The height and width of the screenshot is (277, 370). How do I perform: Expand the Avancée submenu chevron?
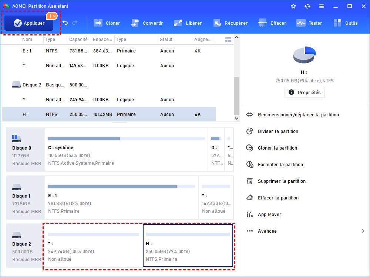click(x=363, y=231)
